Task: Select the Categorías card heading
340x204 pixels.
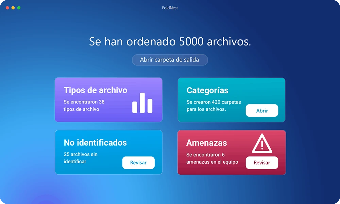Action: coord(207,91)
